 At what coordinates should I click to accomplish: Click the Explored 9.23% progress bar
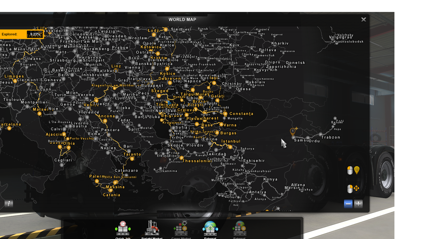[22, 34]
